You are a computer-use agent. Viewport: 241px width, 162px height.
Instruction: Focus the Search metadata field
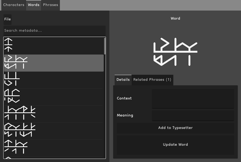coord(55,31)
